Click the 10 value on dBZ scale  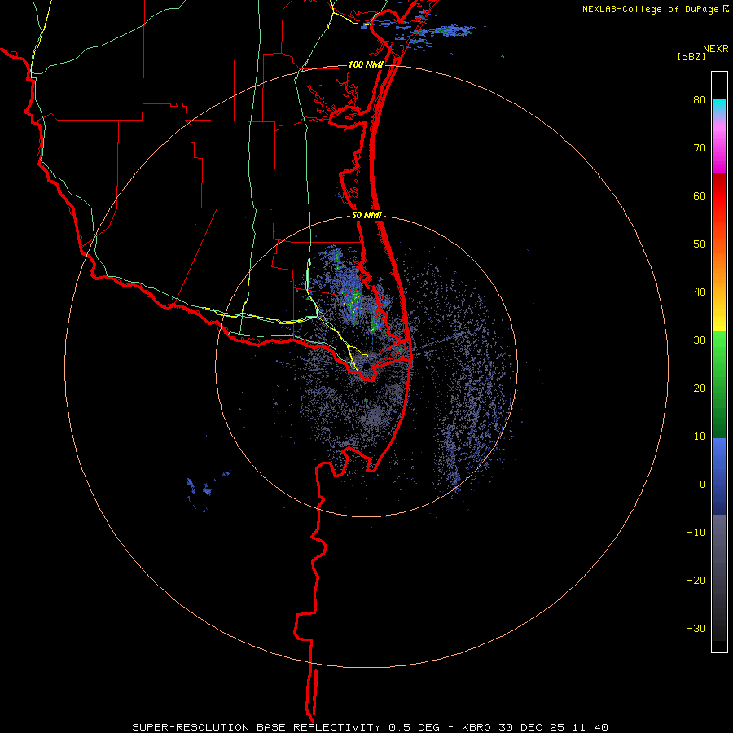click(700, 437)
